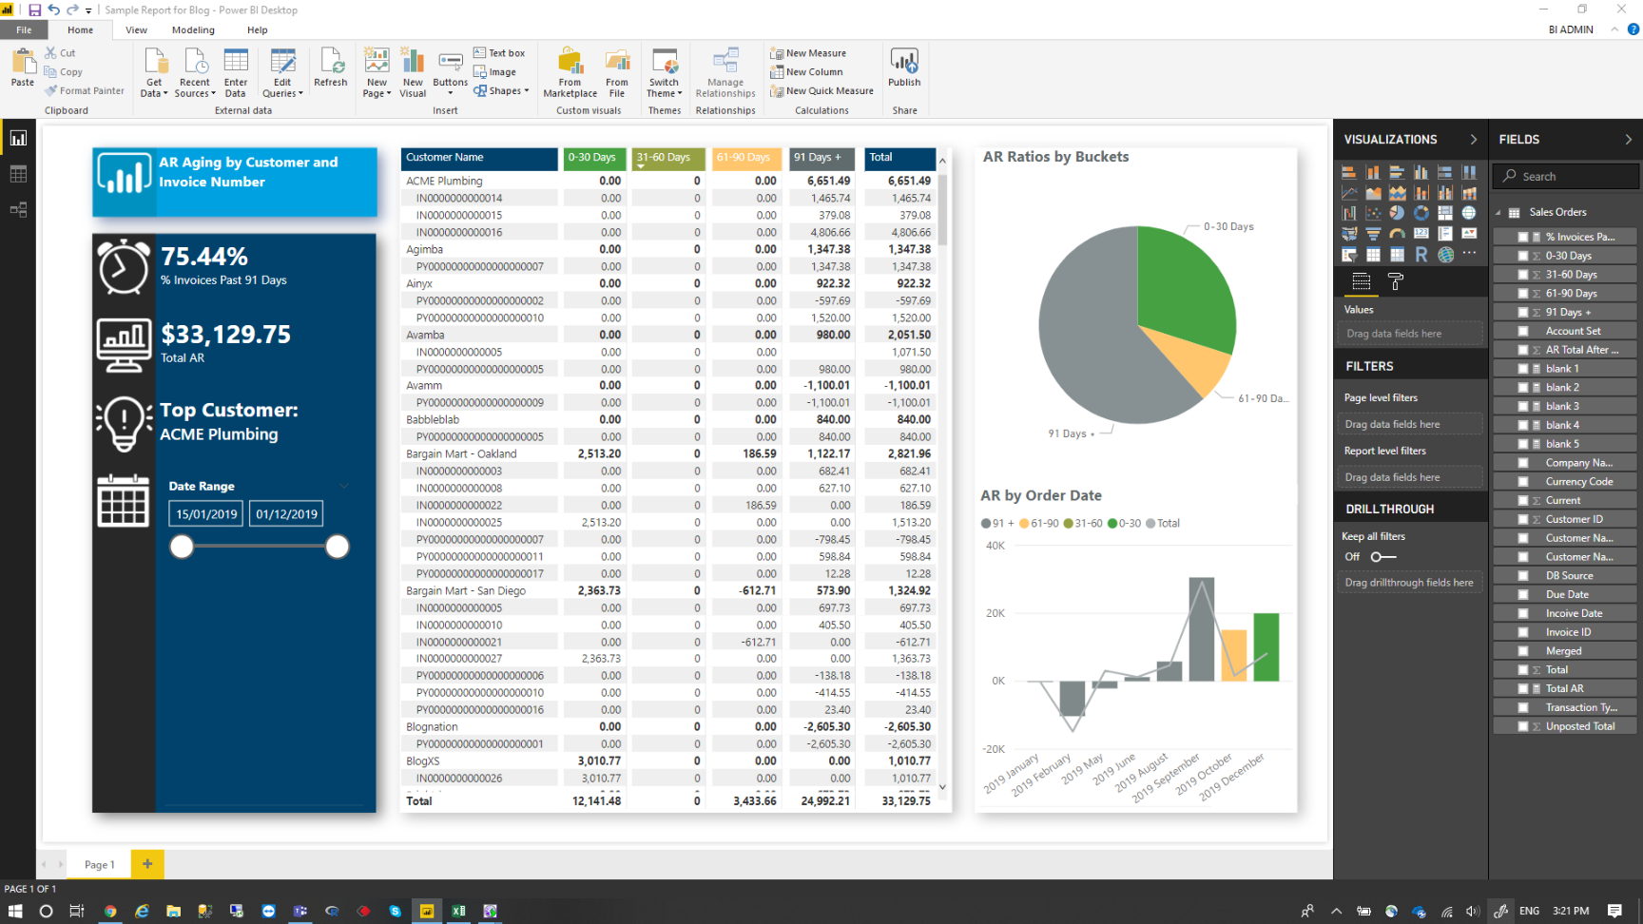This screenshot has width=1643, height=924.
Task: Select the ArcGIS globe map visual
Action: [1445, 254]
